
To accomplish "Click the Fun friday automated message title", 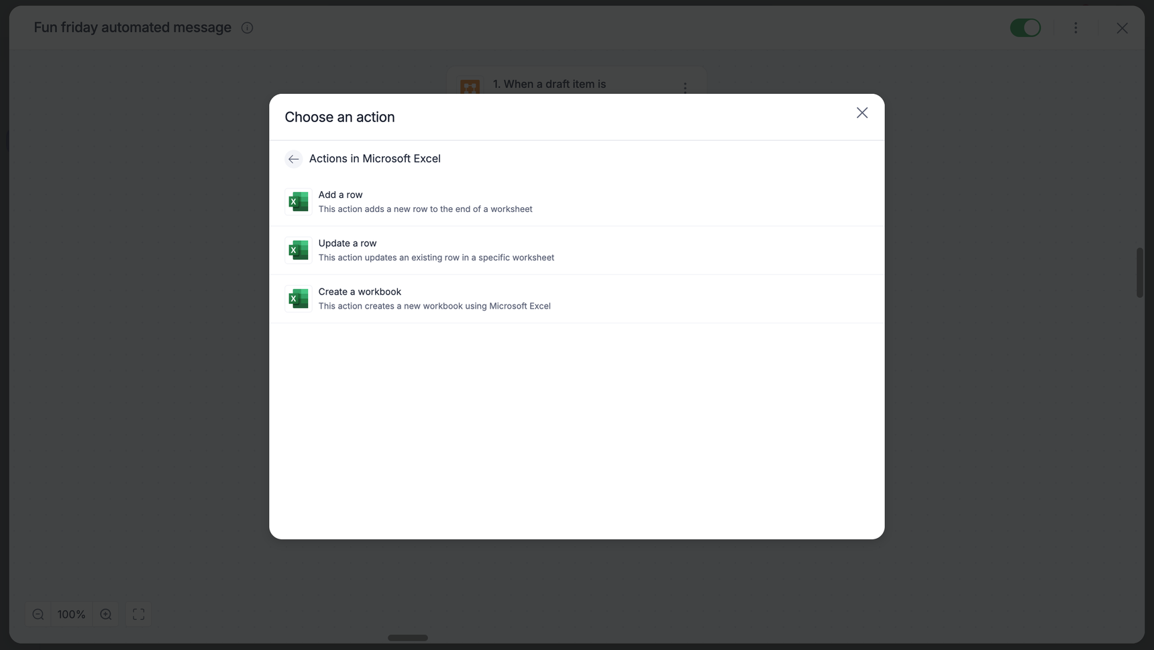I will pos(132,28).
